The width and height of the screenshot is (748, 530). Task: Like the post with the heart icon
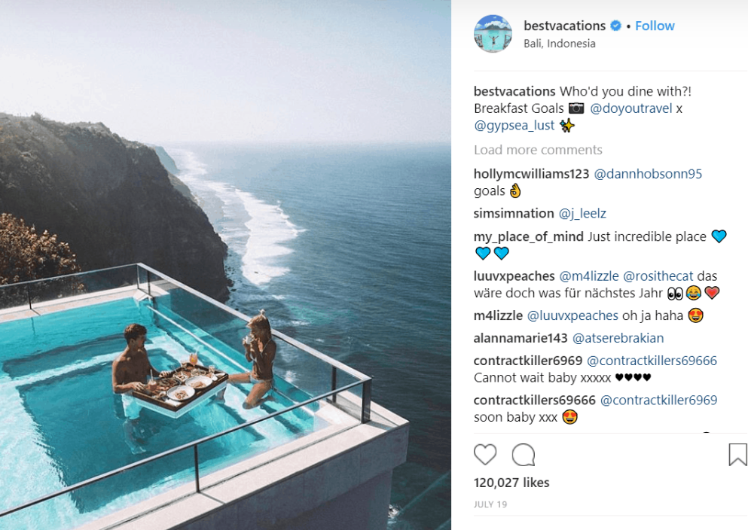click(485, 455)
